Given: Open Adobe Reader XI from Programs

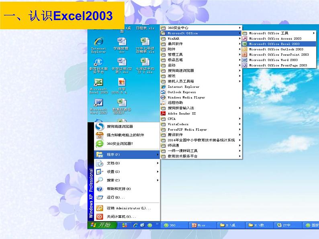Looking at the screenshot, I should (201, 113).
